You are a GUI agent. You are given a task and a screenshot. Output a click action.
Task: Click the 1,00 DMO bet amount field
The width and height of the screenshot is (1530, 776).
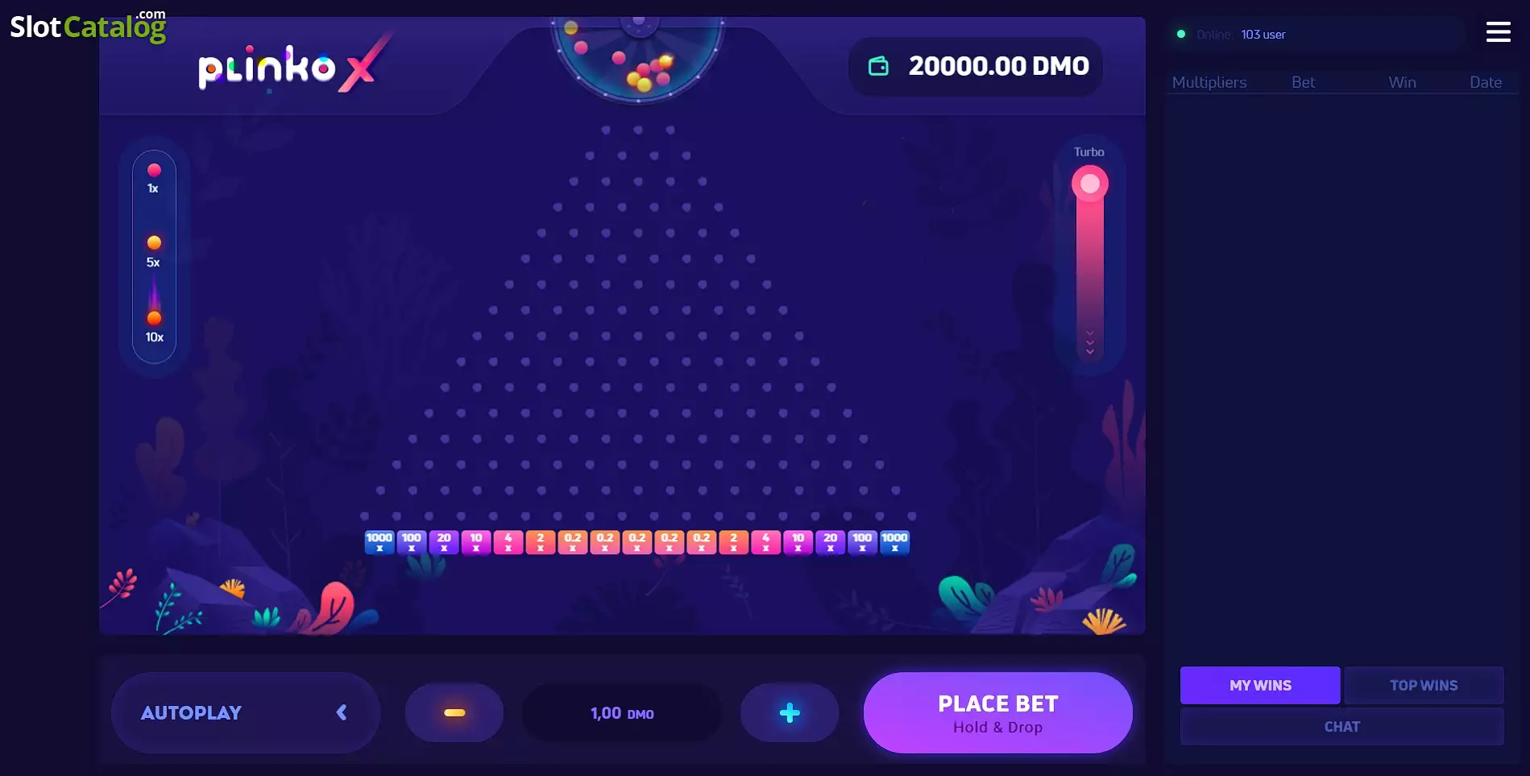(x=622, y=712)
